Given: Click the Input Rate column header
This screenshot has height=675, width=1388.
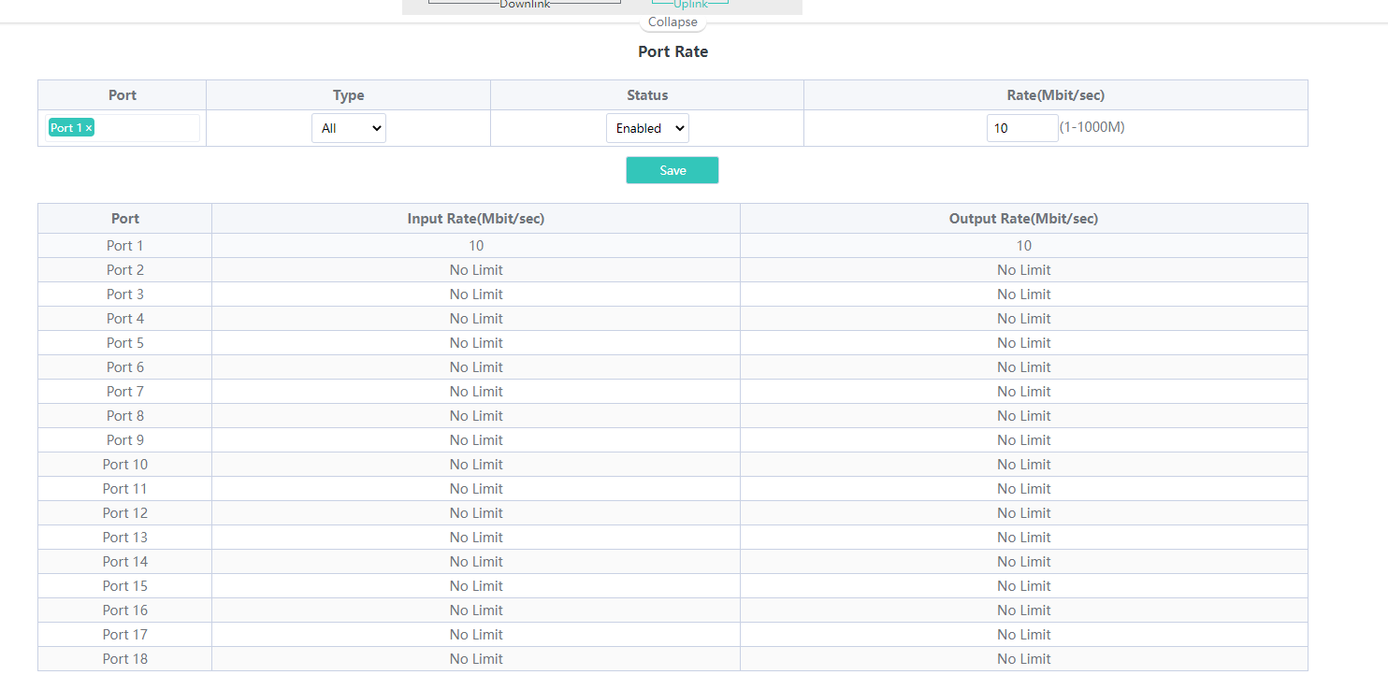Looking at the screenshot, I should pyautogui.click(x=476, y=219).
